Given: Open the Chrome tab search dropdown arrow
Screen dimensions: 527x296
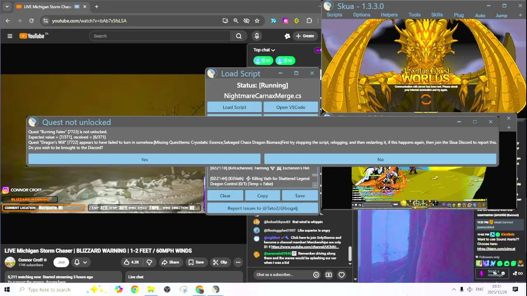Looking at the screenshot, I should click(7, 7).
